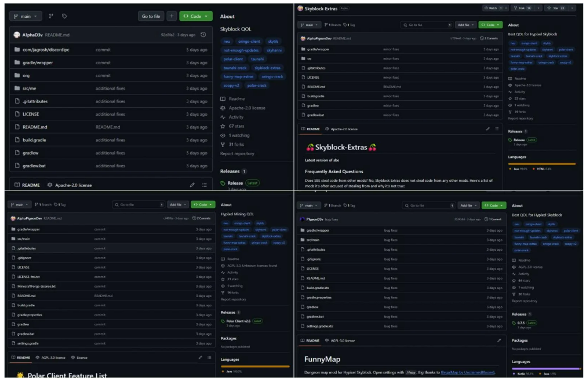Screen dimensions: 586x381
Task: Open IllegalMap by UnclaimedBloom6 link in FunnyMap README
Action: pyautogui.click(x=468, y=372)
